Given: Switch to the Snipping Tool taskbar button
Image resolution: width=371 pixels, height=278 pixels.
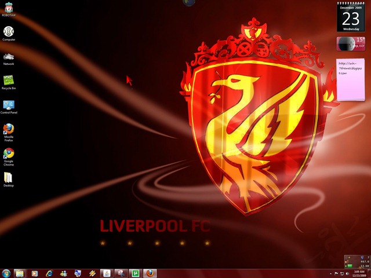Looking at the screenshot, I should point(121,273).
